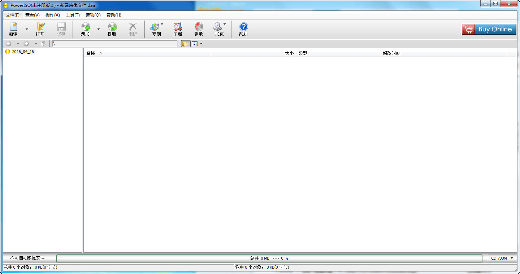Click the 打开 (Open) toolbar icon
The image size is (520, 274).
(x=40, y=29)
